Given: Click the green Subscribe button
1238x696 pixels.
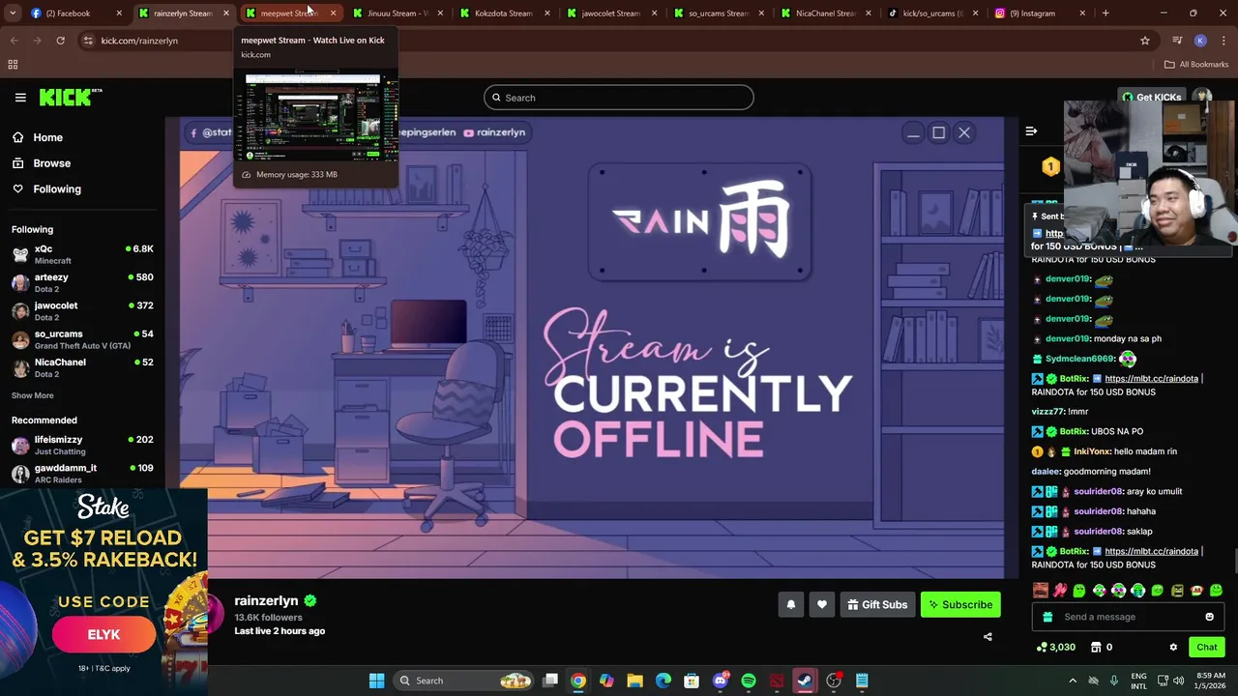Looking at the screenshot, I should pos(960,605).
